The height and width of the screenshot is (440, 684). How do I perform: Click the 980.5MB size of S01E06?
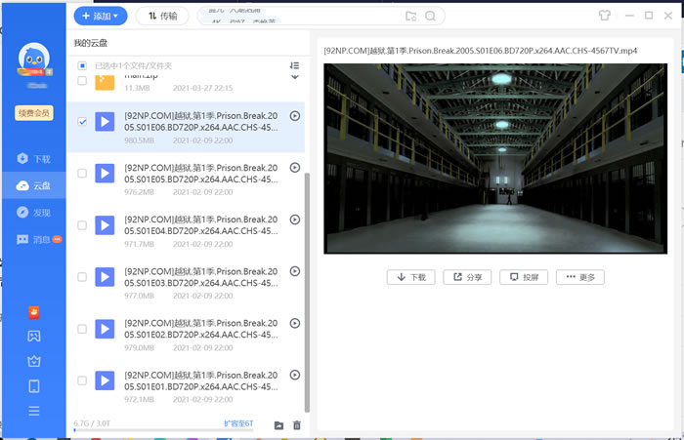(x=139, y=140)
